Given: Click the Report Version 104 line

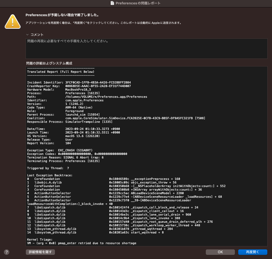Looking at the screenshot, I should (x=49, y=143).
